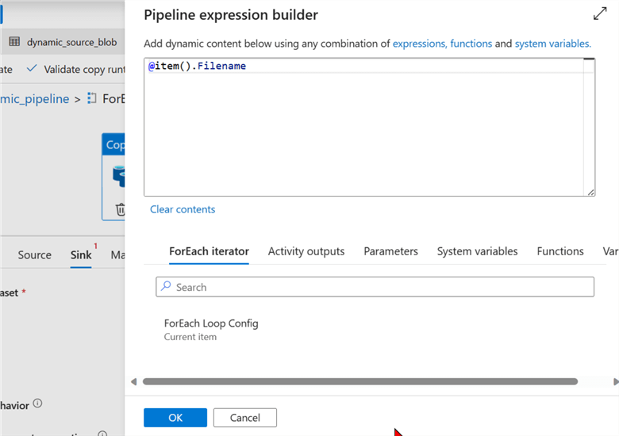This screenshot has height=436, width=619.
Task: Click the ForEach icon in breadcrumb
Action: click(91, 99)
